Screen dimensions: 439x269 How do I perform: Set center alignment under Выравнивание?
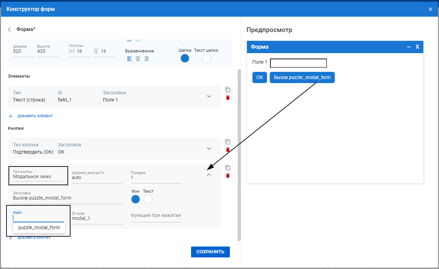tap(138, 59)
